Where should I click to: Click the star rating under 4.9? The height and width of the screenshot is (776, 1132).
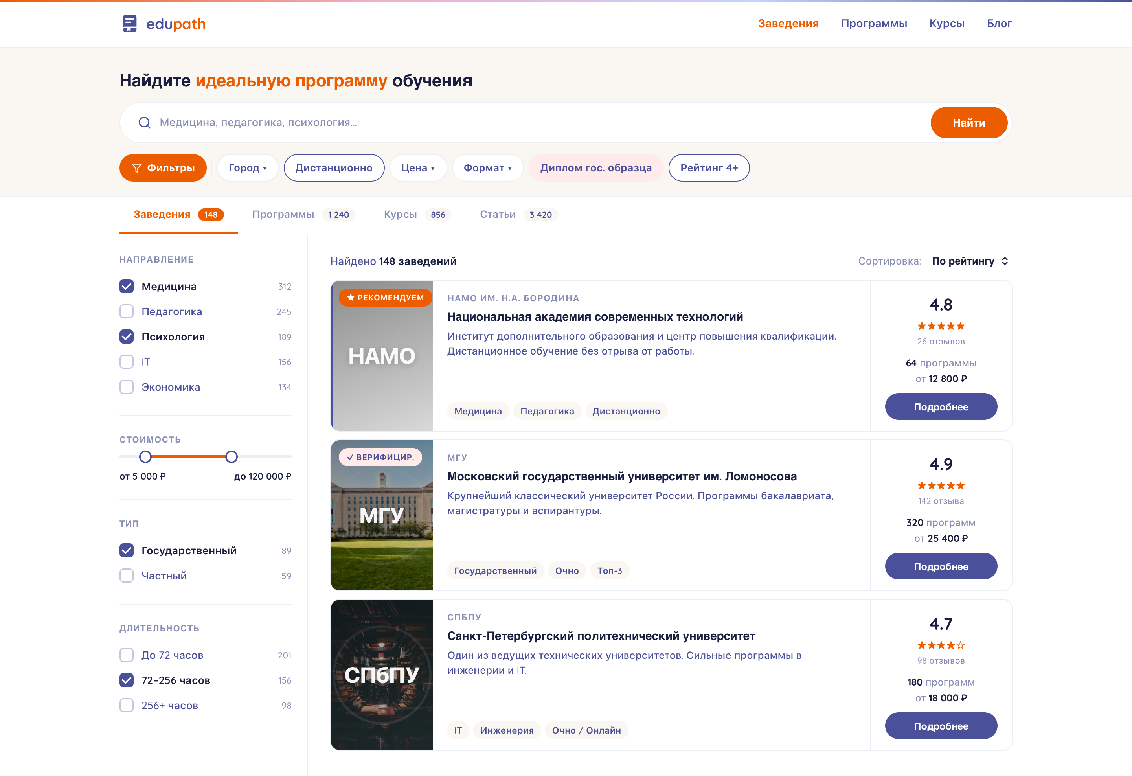point(941,485)
